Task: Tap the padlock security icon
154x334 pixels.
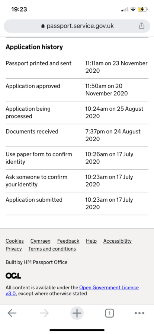Action: pos(43,26)
